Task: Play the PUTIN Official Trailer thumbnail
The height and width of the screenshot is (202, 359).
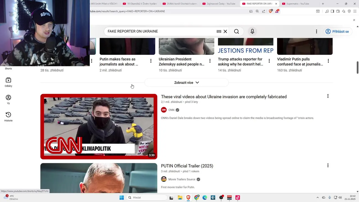Action: pos(99,178)
